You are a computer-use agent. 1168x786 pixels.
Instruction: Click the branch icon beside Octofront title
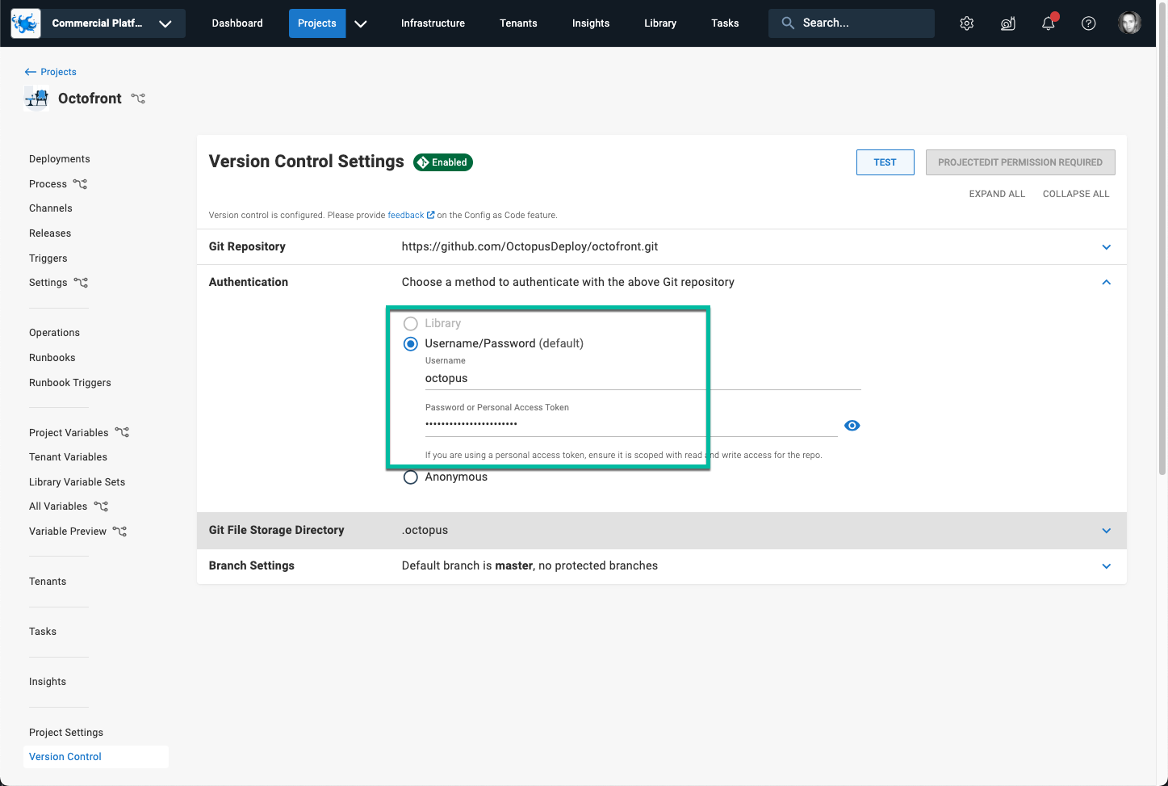pyautogui.click(x=138, y=98)
